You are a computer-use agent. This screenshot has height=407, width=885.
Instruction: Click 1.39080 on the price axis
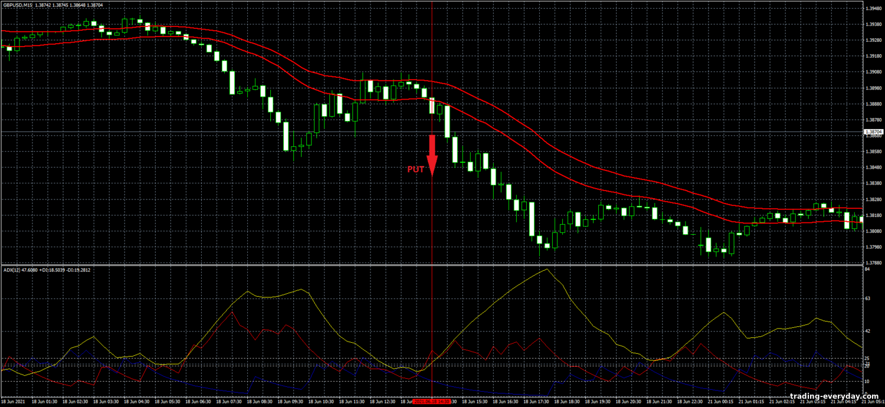pyautogui.click(x=873, y=73)
